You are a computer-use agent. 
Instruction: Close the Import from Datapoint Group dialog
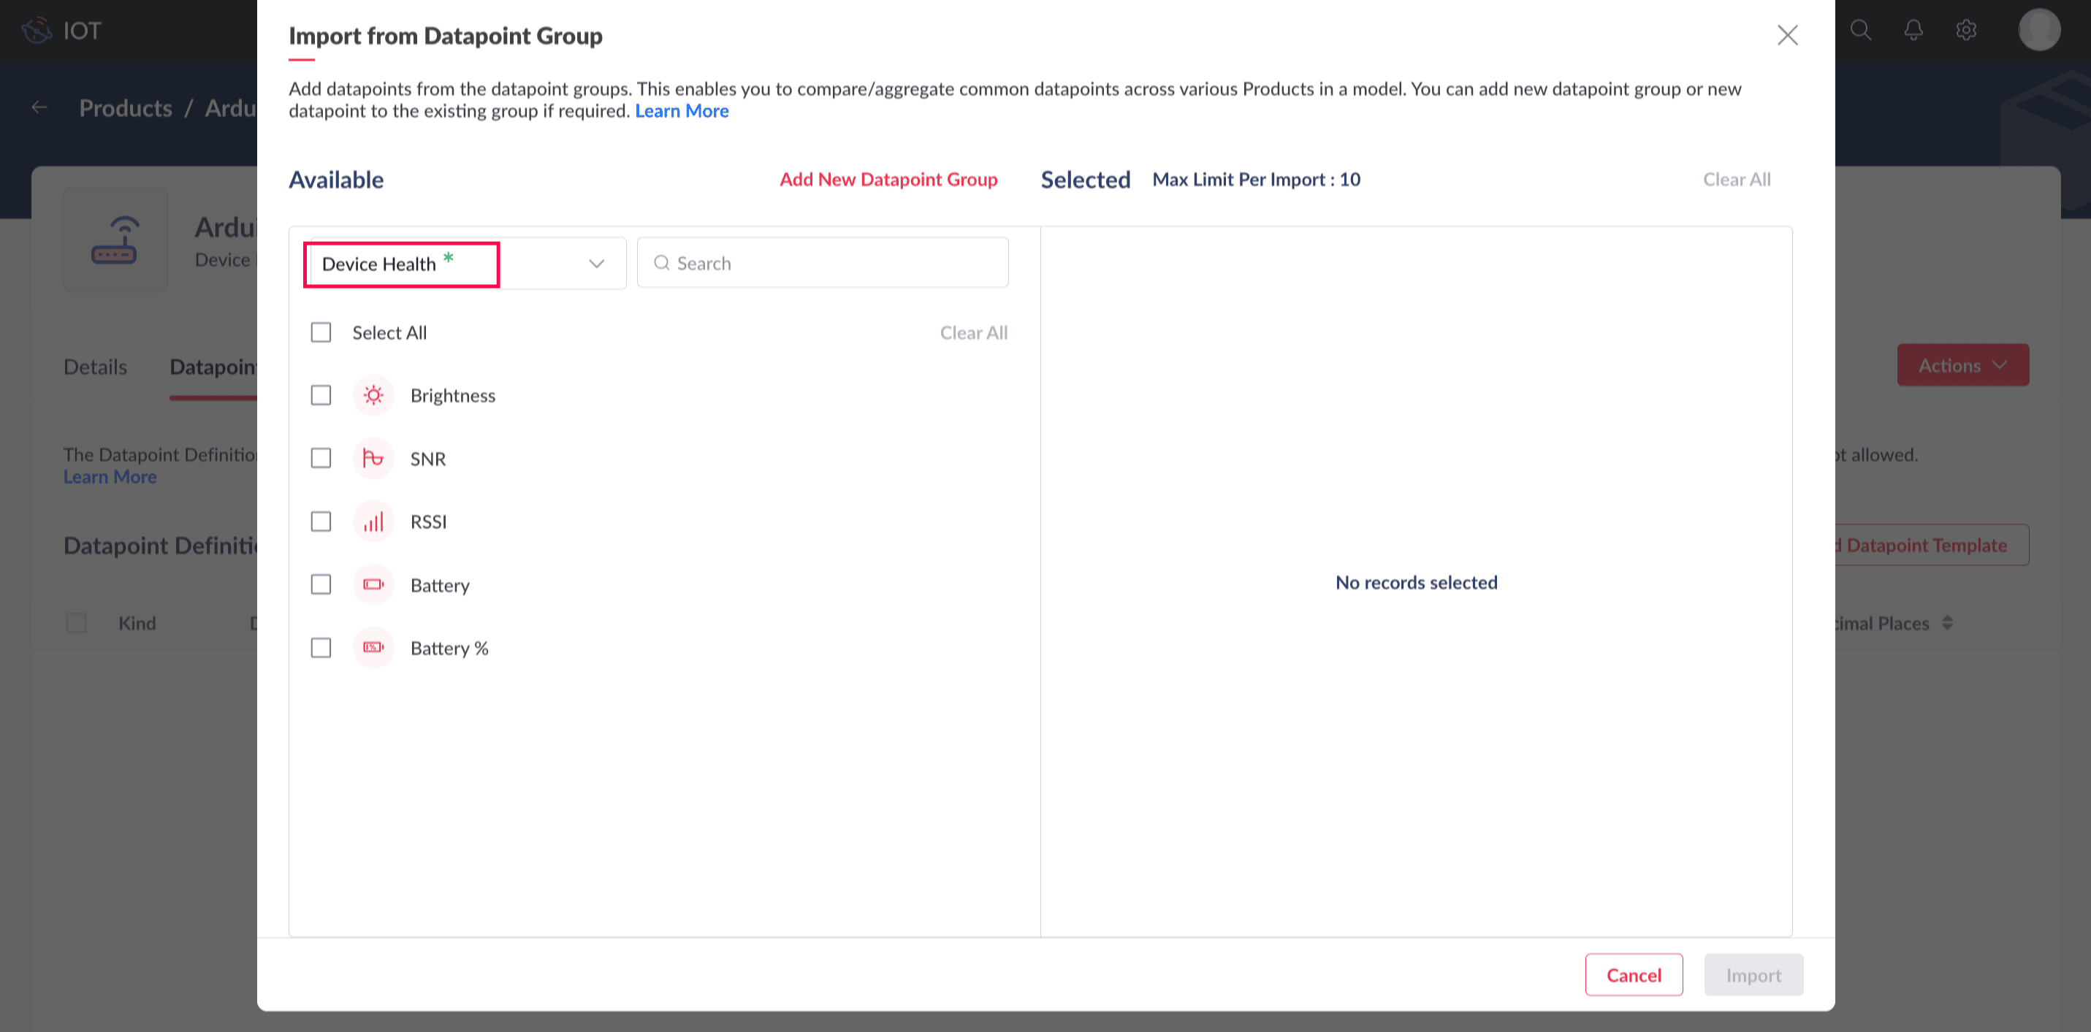tap(1786, 35)
